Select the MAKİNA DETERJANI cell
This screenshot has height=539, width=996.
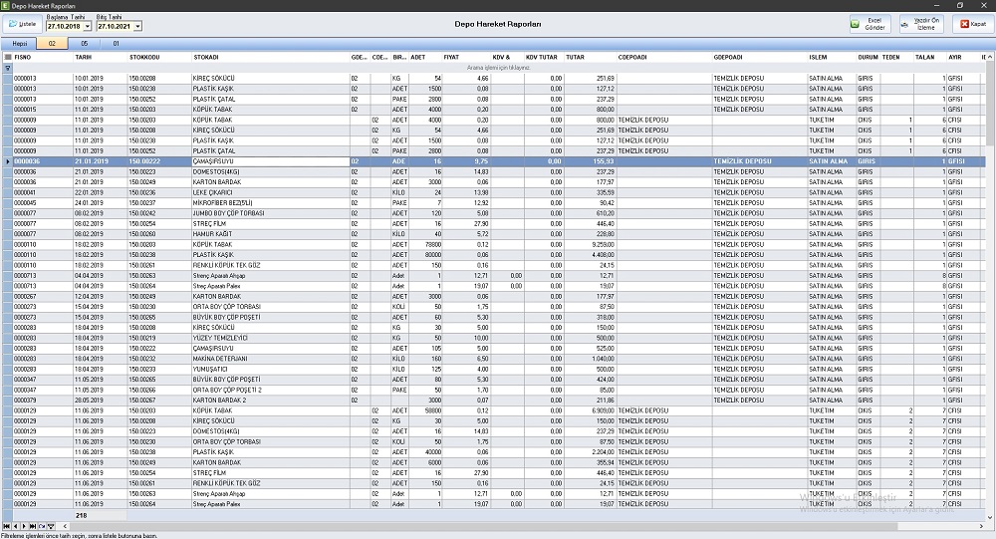271,359
